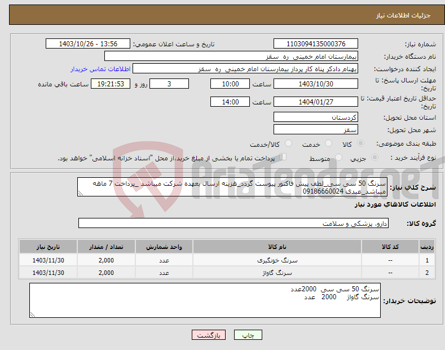
Task: Click the announcement date field 1403/10/26 - 13:56
Action: (88, 44)
